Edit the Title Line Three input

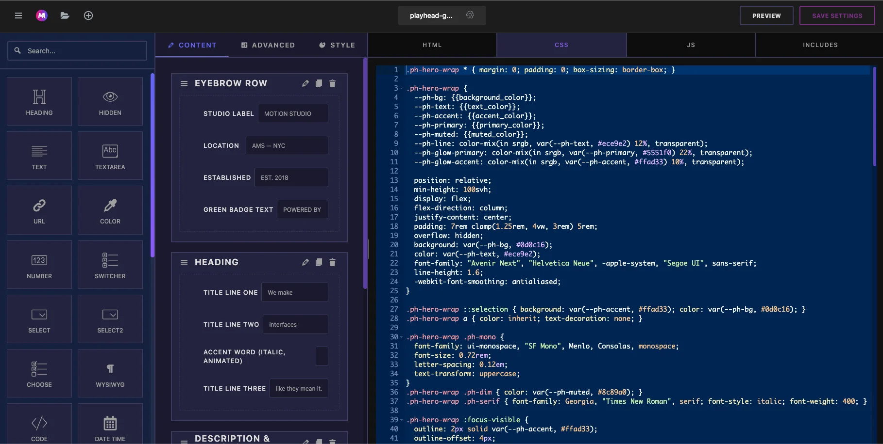(x=299, y=388)
